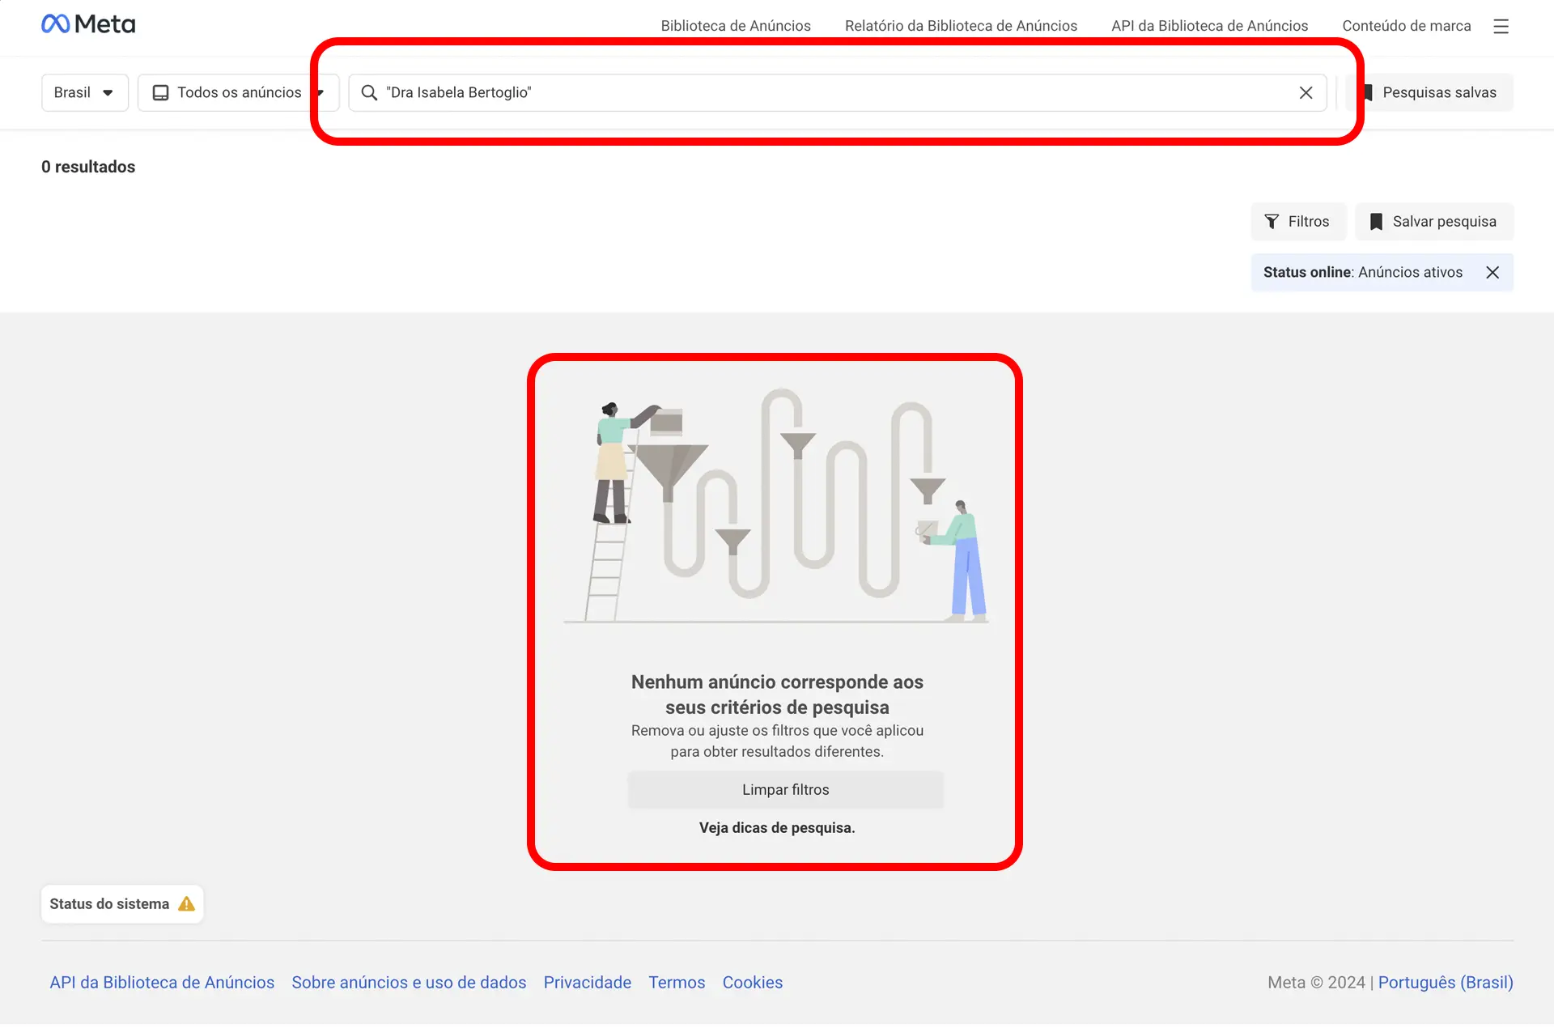Click inside the search input field

click(838, 92)
